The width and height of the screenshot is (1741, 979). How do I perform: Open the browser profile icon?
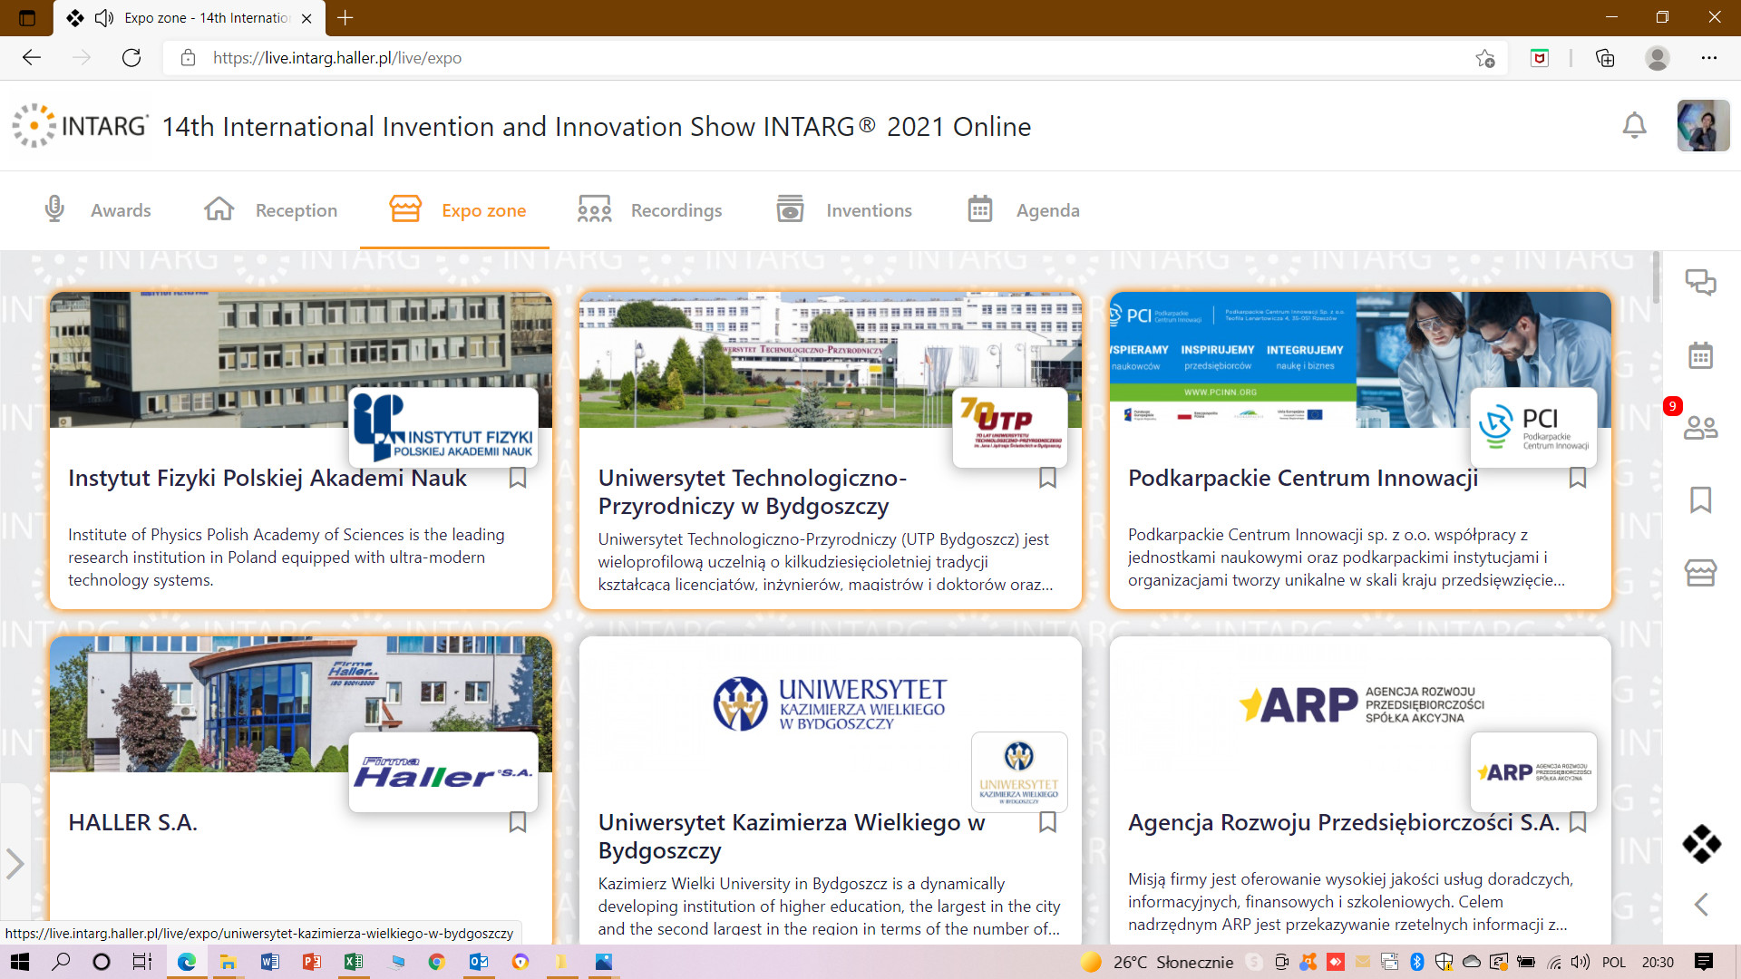point(1658,58)
